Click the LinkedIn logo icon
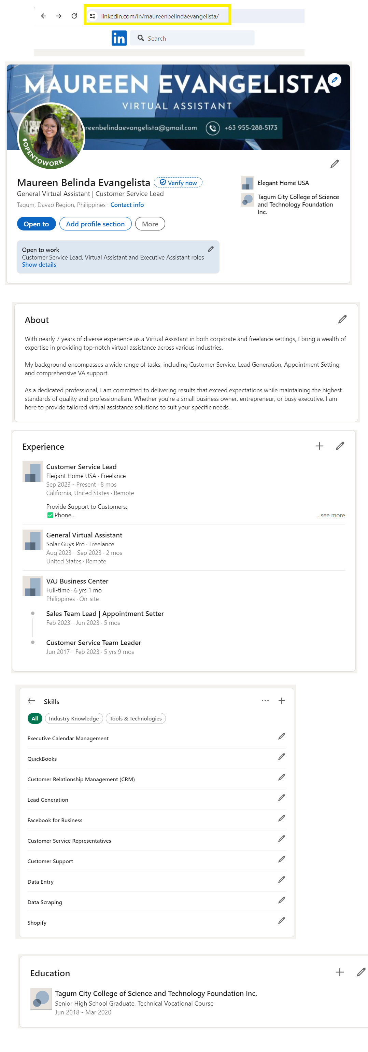This screenshot has width=368, height=1052. pos(119,38)
